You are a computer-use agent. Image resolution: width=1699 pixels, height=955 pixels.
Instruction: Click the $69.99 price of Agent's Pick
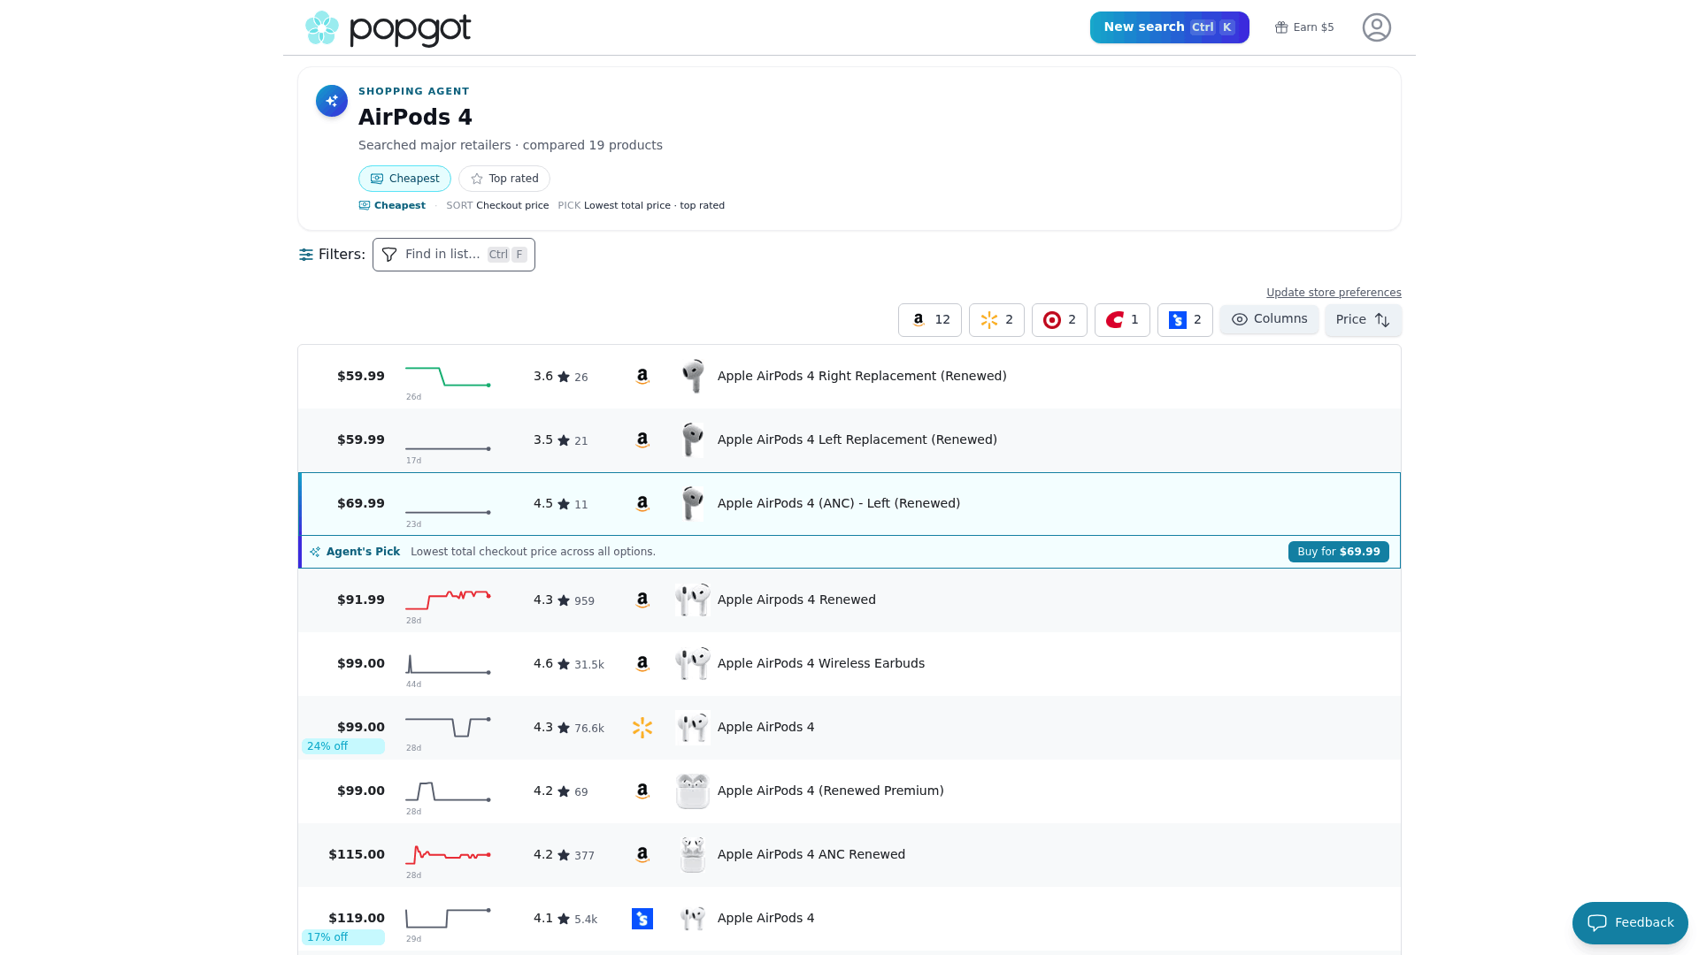[x=360, y=504]
